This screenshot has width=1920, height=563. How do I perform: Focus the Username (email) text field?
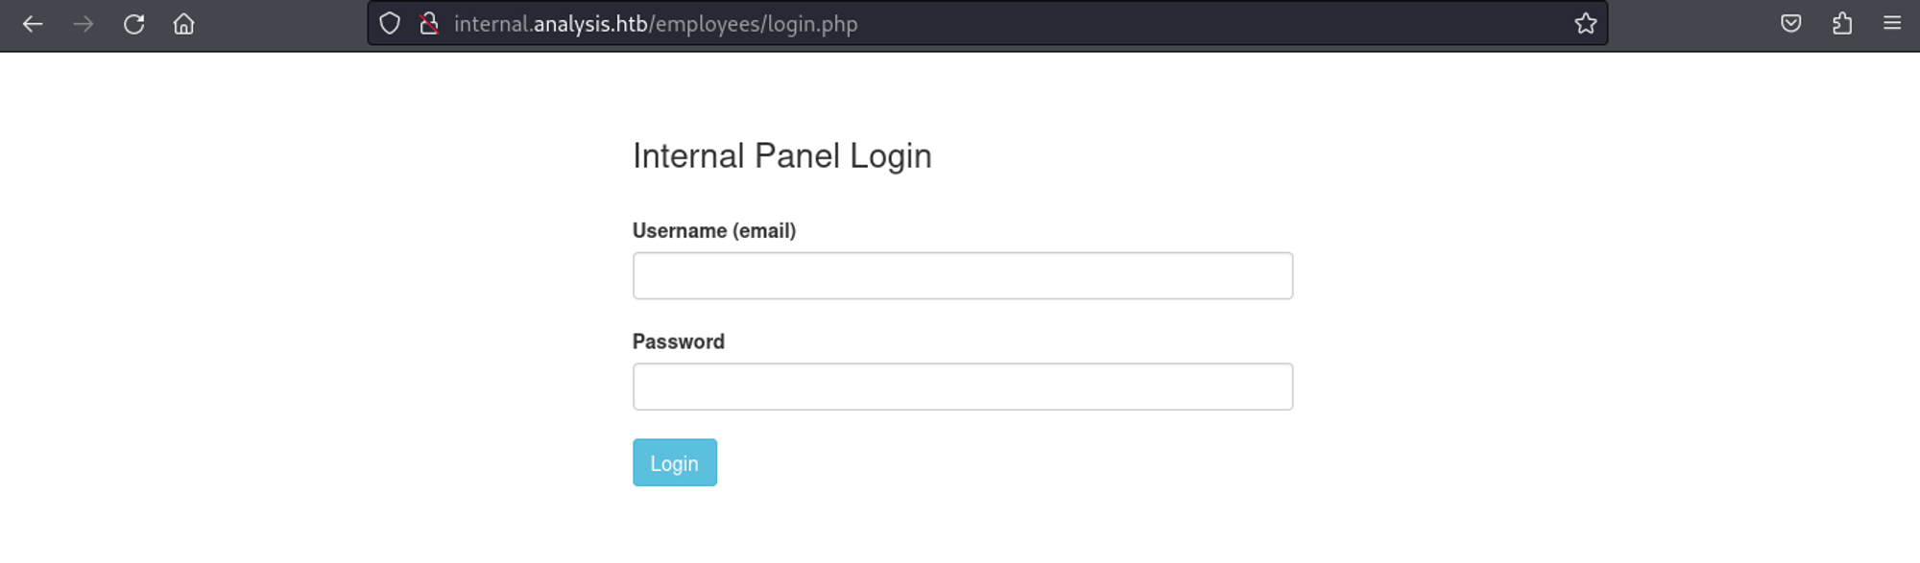[962, 276]
